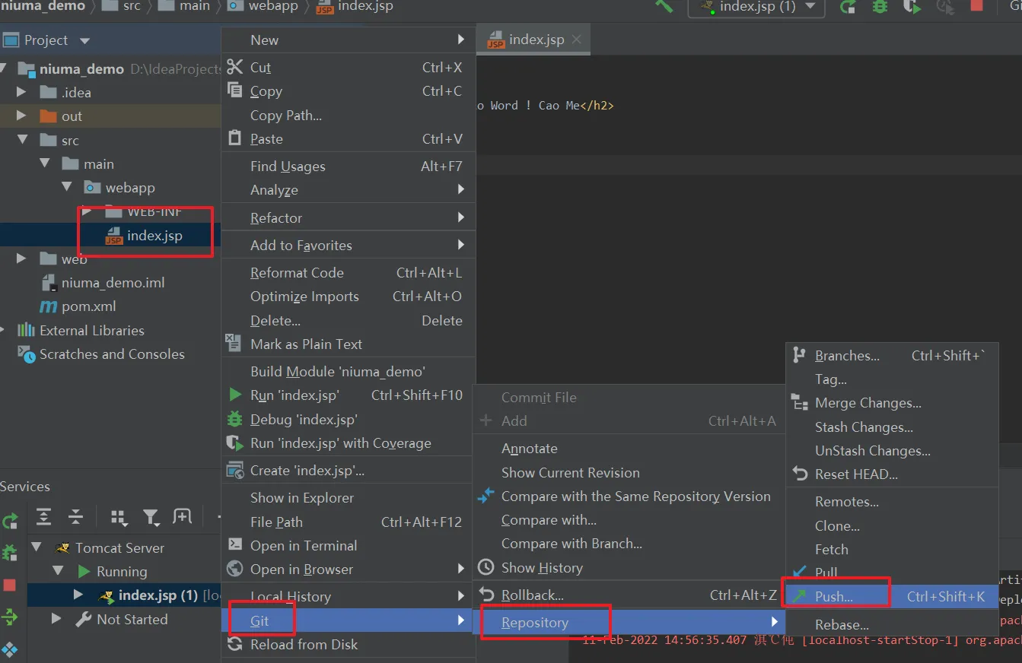The image size is (1022, 663).
Task: Choose Cut from context menu
Action: pos(348,67)
